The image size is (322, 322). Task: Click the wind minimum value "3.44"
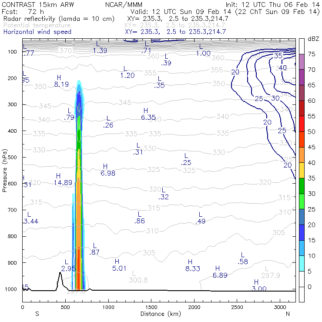click(x=31, y=221)
